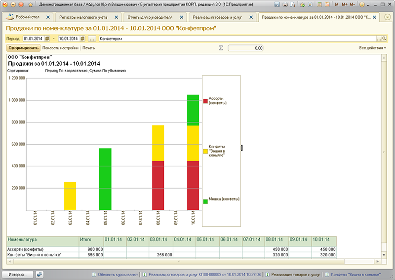Screen dimensions: 395x280
Task: Click the M+ memory add button
Action: [344, 4]
